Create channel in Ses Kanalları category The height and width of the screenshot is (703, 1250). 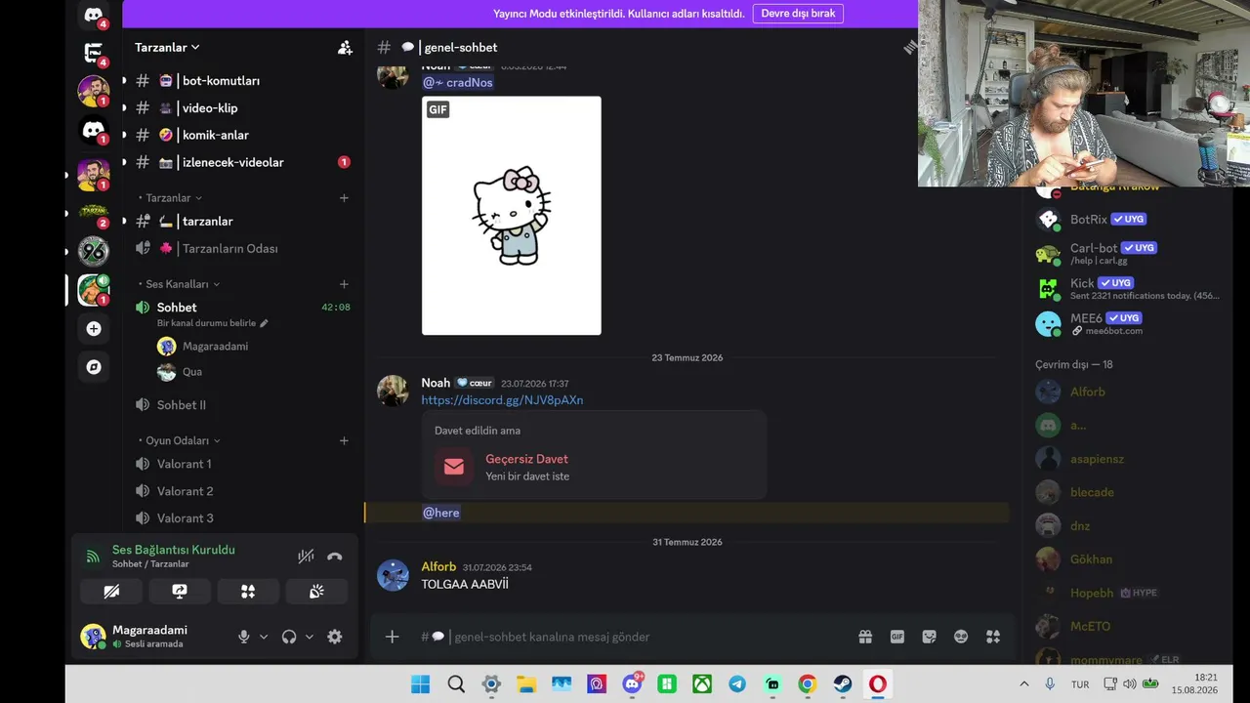tap(344, 284)
